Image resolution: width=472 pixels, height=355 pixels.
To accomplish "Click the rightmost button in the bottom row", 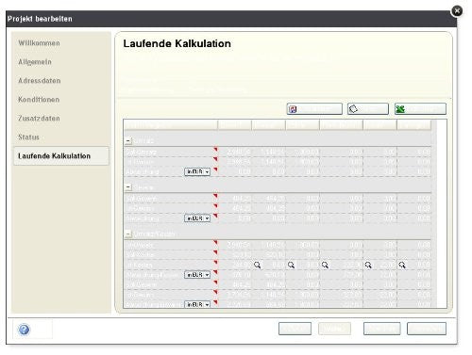I will point(427,329).
